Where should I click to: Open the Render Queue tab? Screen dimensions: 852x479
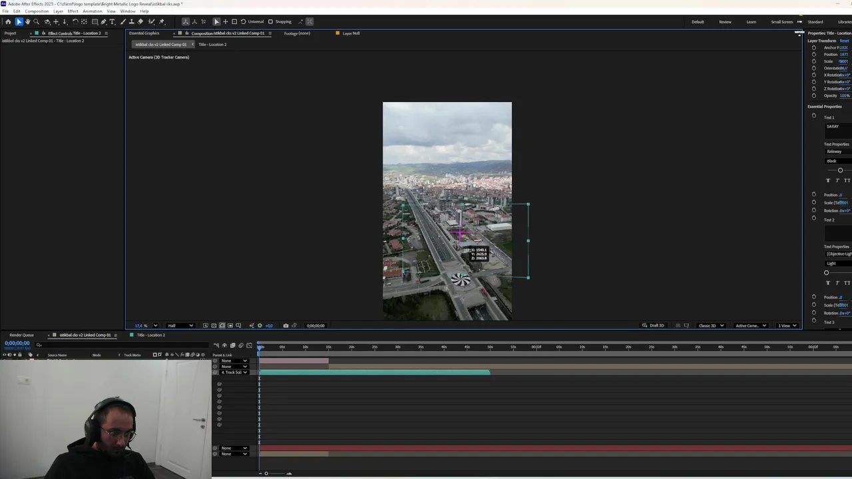[x=22, y=335]
